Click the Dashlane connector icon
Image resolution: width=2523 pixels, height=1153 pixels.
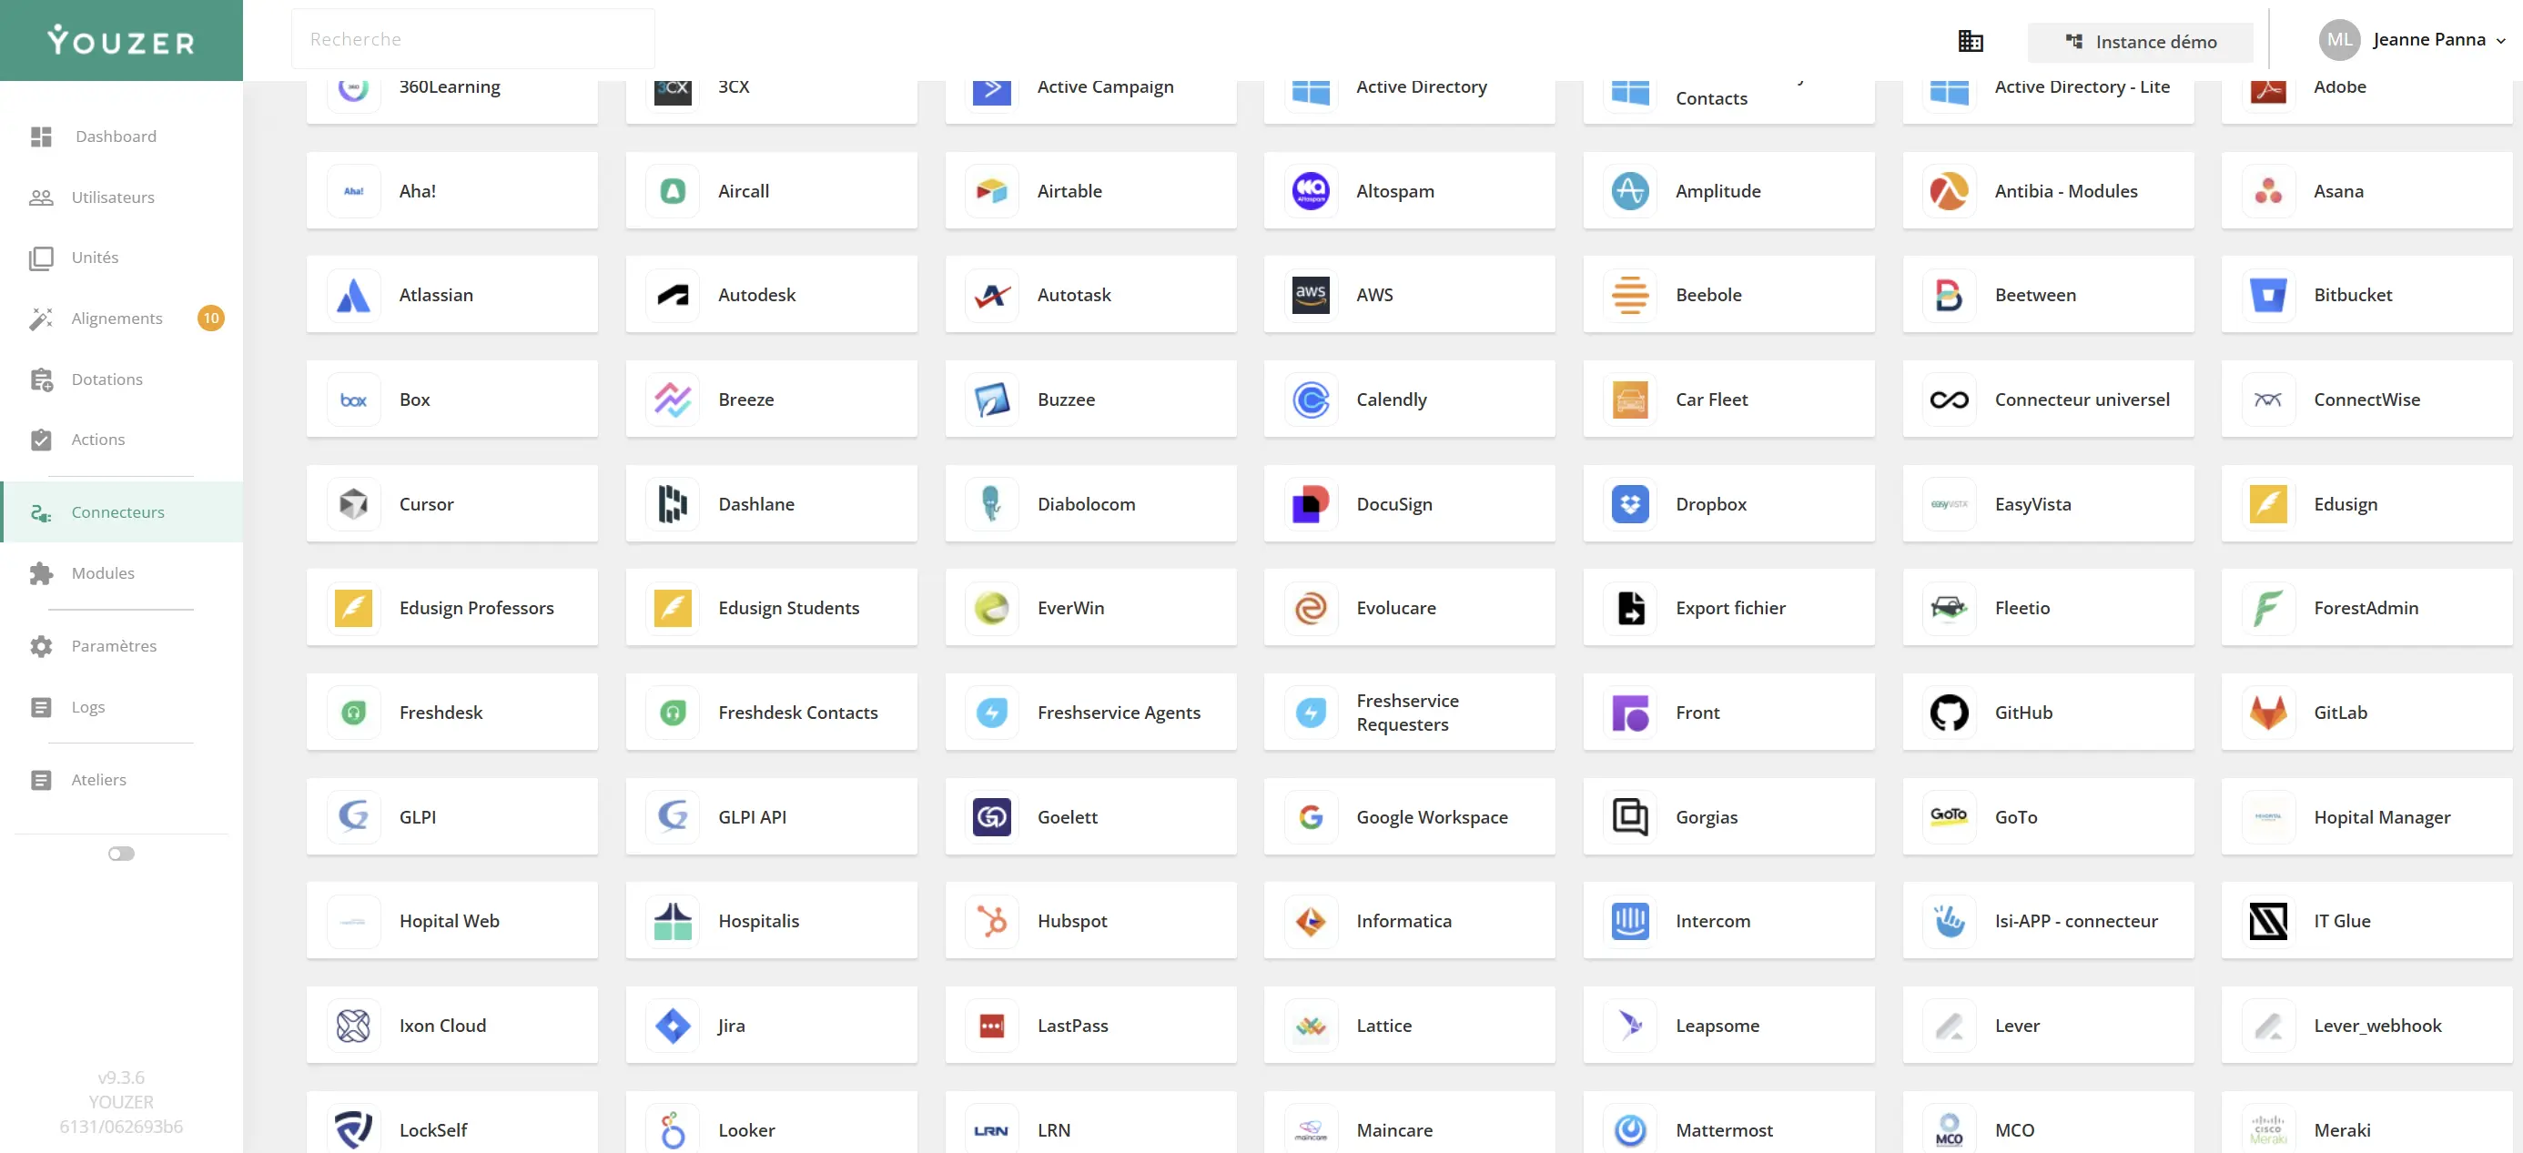pyautogui.click(x=673, y=503)
